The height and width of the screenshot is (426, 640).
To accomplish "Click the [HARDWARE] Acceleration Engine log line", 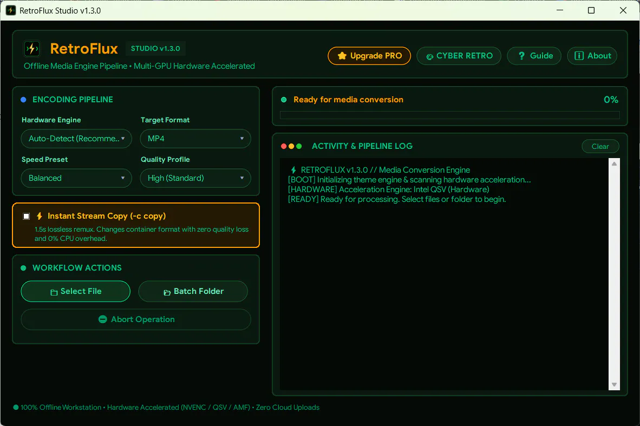I will point(389,189).
